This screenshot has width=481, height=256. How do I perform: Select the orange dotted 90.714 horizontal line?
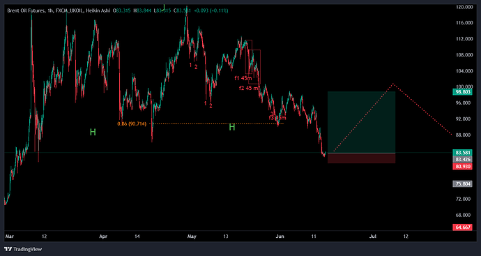click(x=217, y=124)
